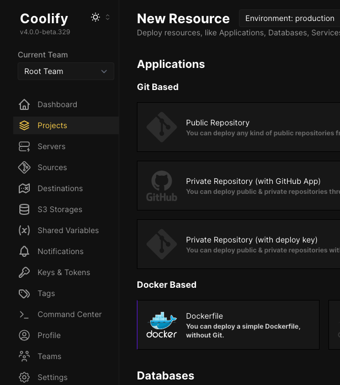Click version v4.0.0-beta.329 text
The image size is (340, 385).
point(45,32)
